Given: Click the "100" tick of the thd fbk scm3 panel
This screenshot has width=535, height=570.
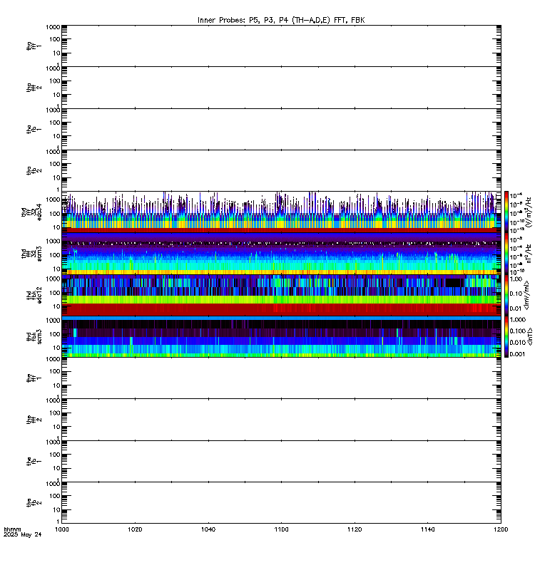Looking at the screenshot, I should click(x=55, y=334).
